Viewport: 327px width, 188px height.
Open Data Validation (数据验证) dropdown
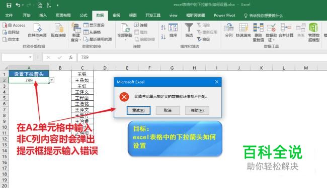(271, 32)
